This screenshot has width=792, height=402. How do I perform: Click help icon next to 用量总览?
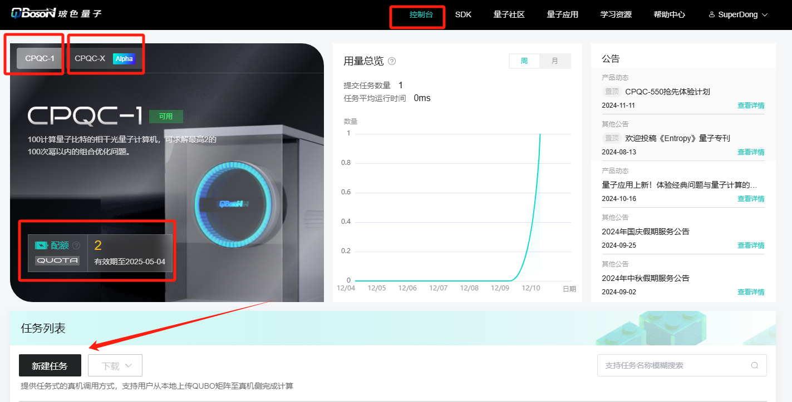pyautogui.click(x=392, y=61)
